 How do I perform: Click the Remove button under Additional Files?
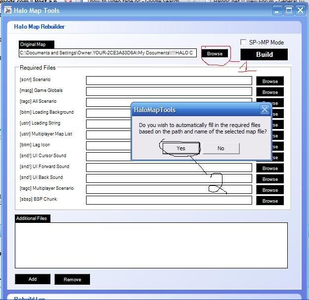click(x=72, y=279)
